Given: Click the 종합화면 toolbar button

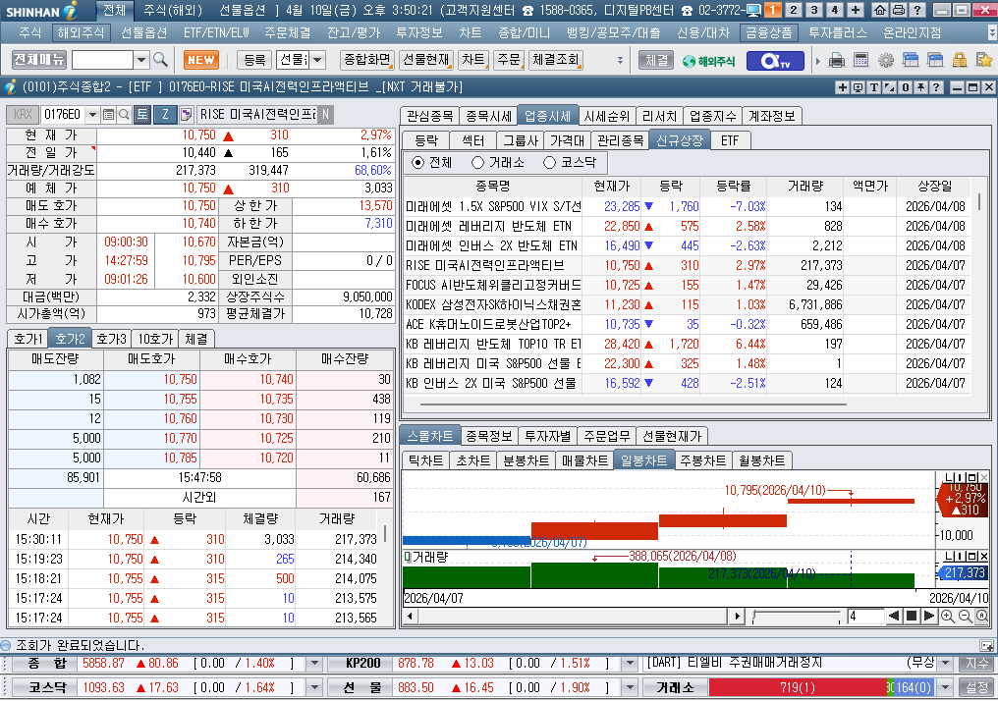Looking at the screenshot, I should [x=367, y=60].
